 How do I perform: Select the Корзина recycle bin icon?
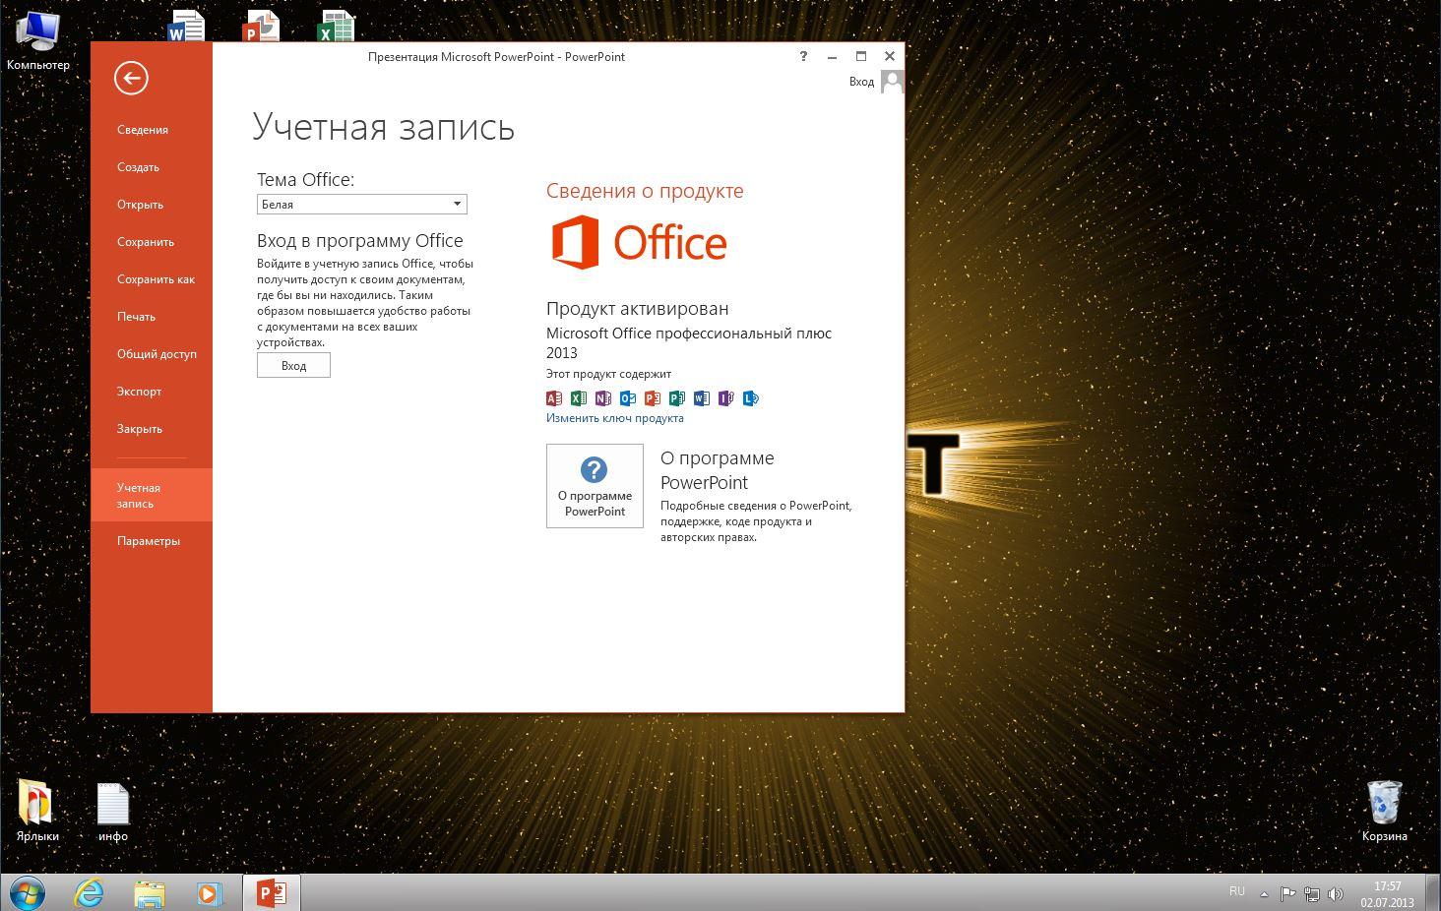[1384, 804]
